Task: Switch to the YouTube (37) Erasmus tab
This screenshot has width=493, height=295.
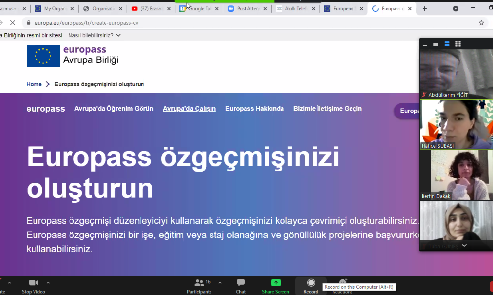Action: (148, 9)
